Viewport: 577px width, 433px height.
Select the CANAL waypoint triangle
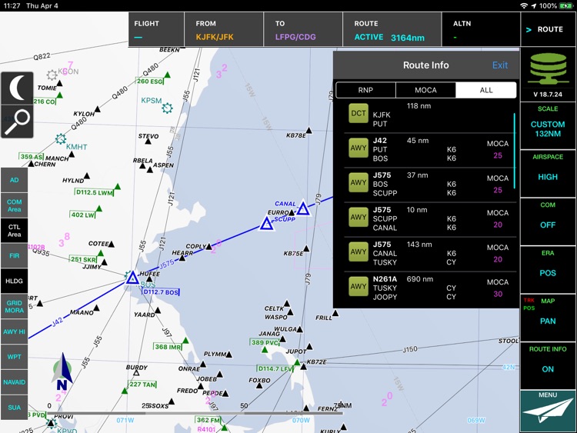click(303, 208)
